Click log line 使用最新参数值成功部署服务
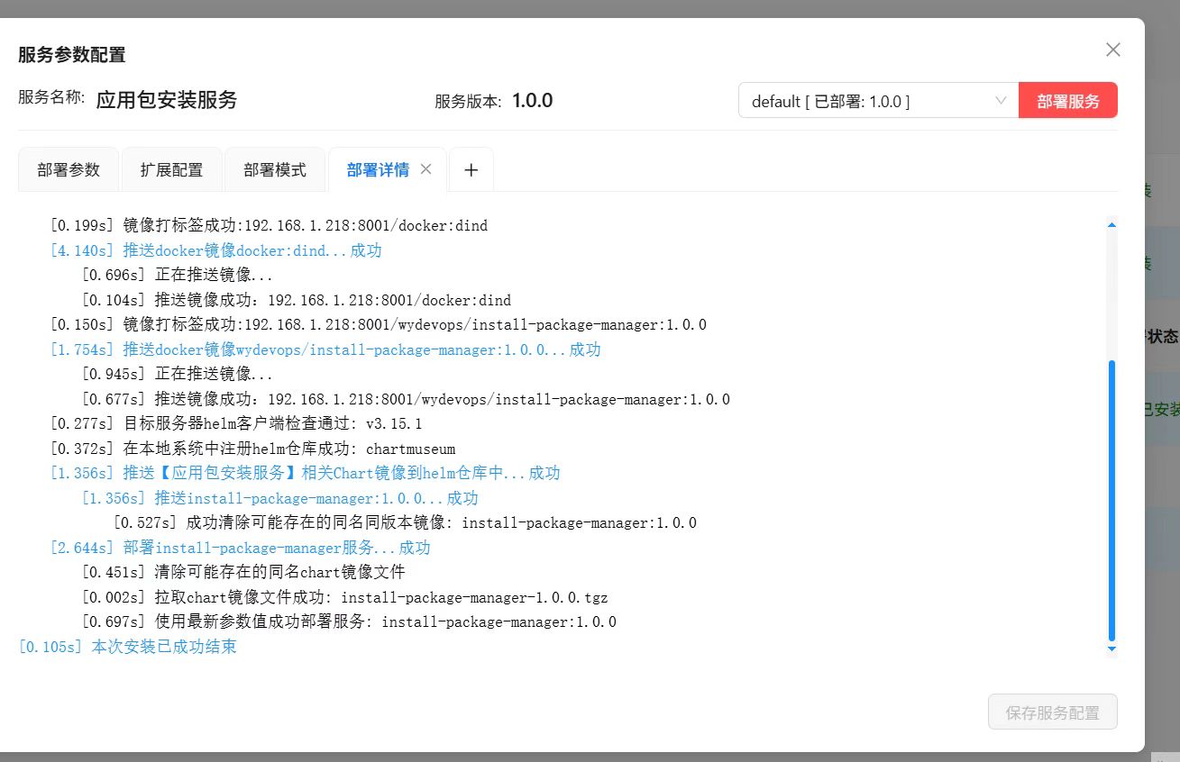1180x762 pixels. tap(349, 621)
